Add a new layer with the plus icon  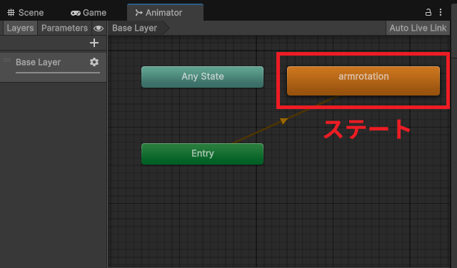[x=94, y=43]
